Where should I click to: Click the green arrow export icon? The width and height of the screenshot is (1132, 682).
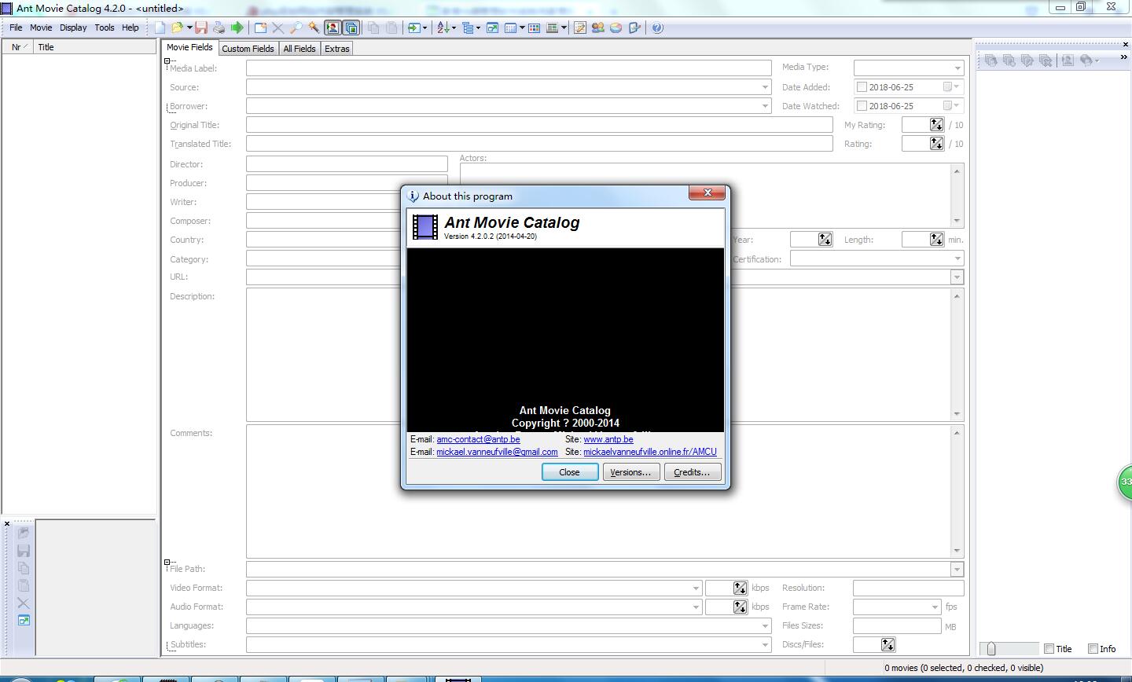pyautogui.click(x=237, y=27)
